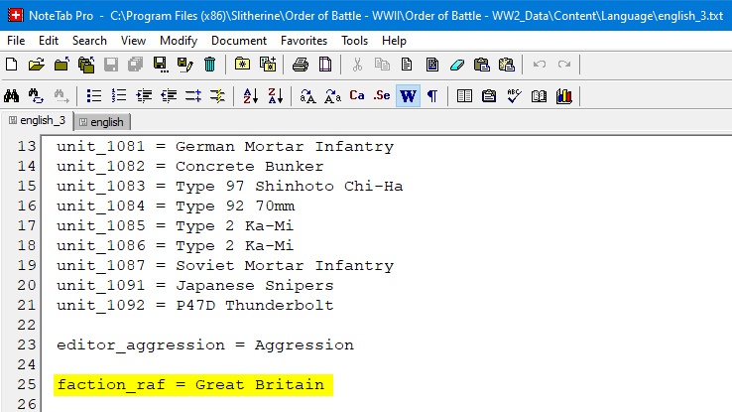Screen dimensions: 732x412
Task: Convert text to lowercase Aa icon
Action: pos(332,96)
